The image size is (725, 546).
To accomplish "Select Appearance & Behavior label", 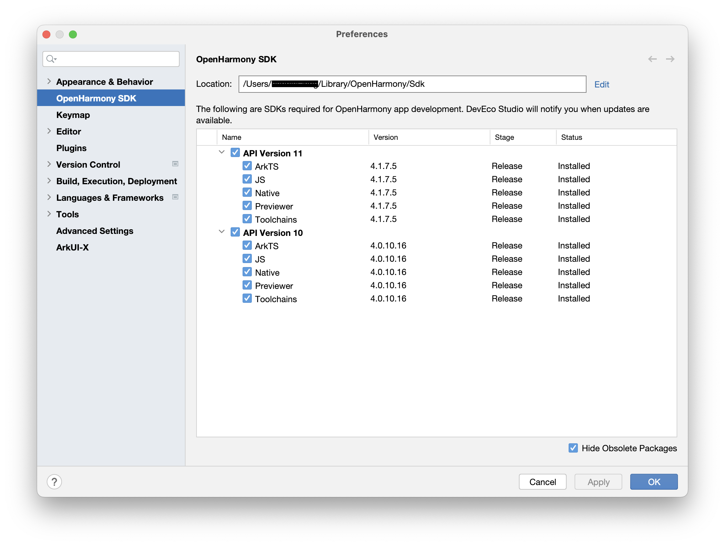I will (x=105, y=82).
